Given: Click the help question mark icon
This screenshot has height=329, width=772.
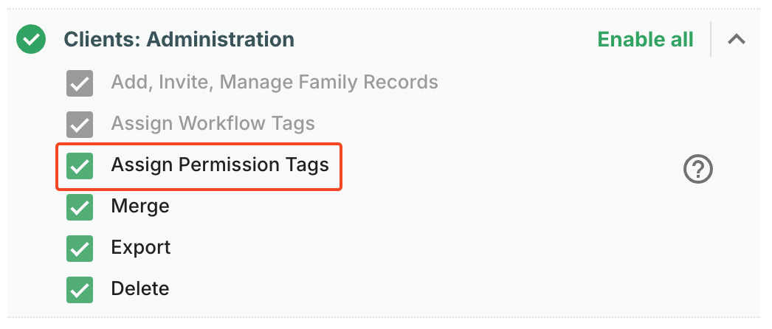Looking at the screenshot, I should click(697, 170).
